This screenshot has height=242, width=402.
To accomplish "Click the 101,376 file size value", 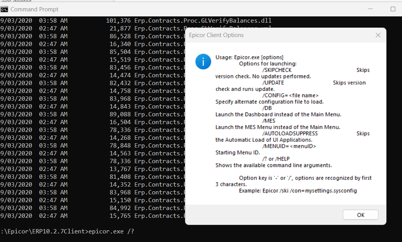I will [118, 20].
